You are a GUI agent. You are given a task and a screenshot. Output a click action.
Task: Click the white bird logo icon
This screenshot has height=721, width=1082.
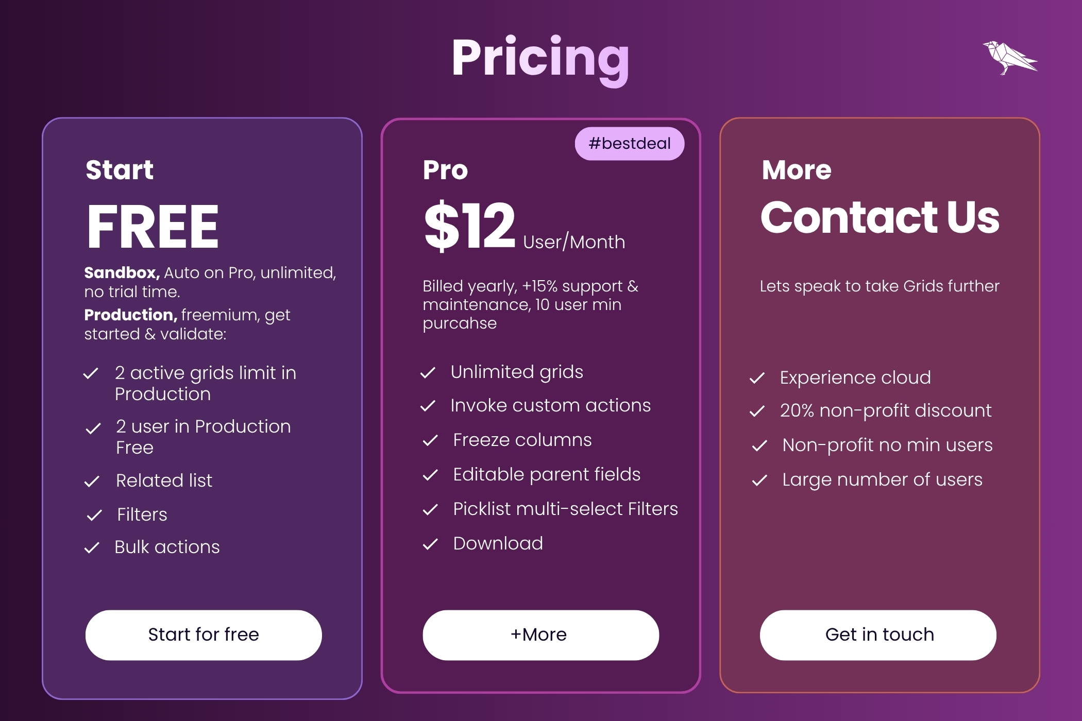1009,58
